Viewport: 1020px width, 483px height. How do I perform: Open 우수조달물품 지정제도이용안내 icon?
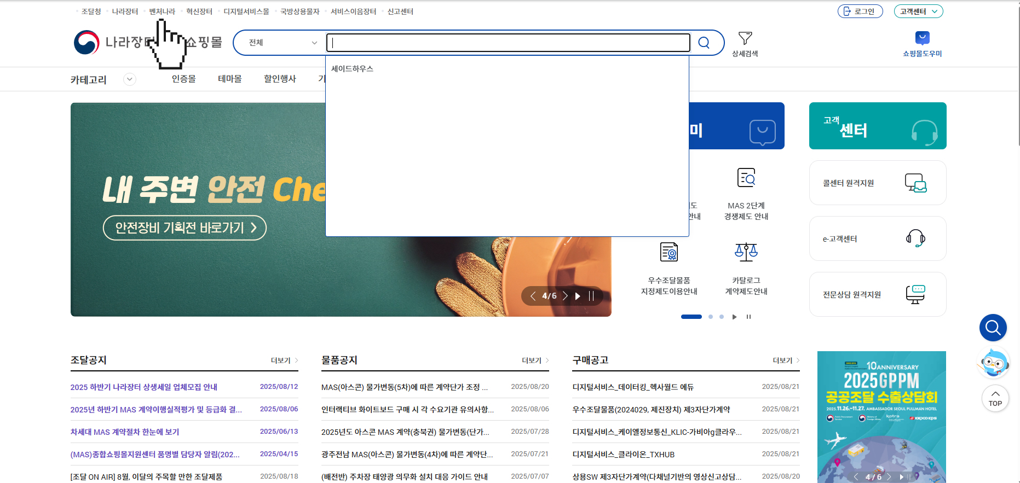[x=669, y=252]
